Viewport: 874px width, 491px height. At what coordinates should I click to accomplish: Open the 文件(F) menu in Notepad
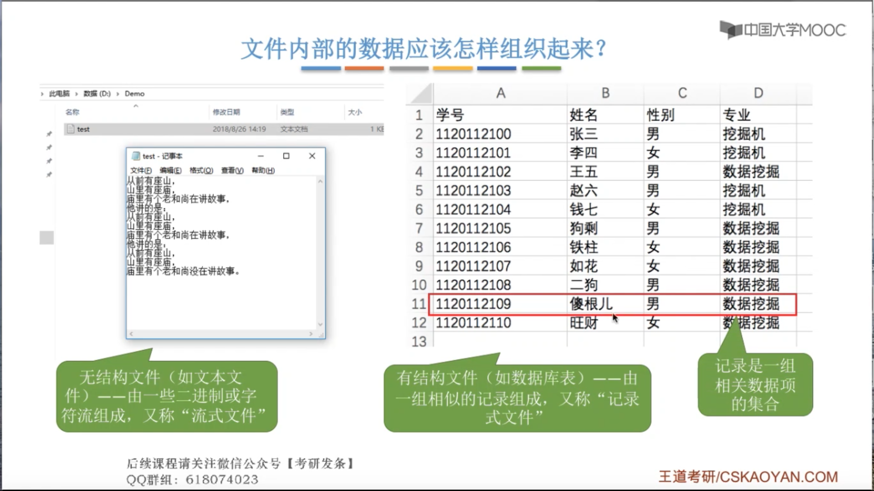tap(141, 170)
